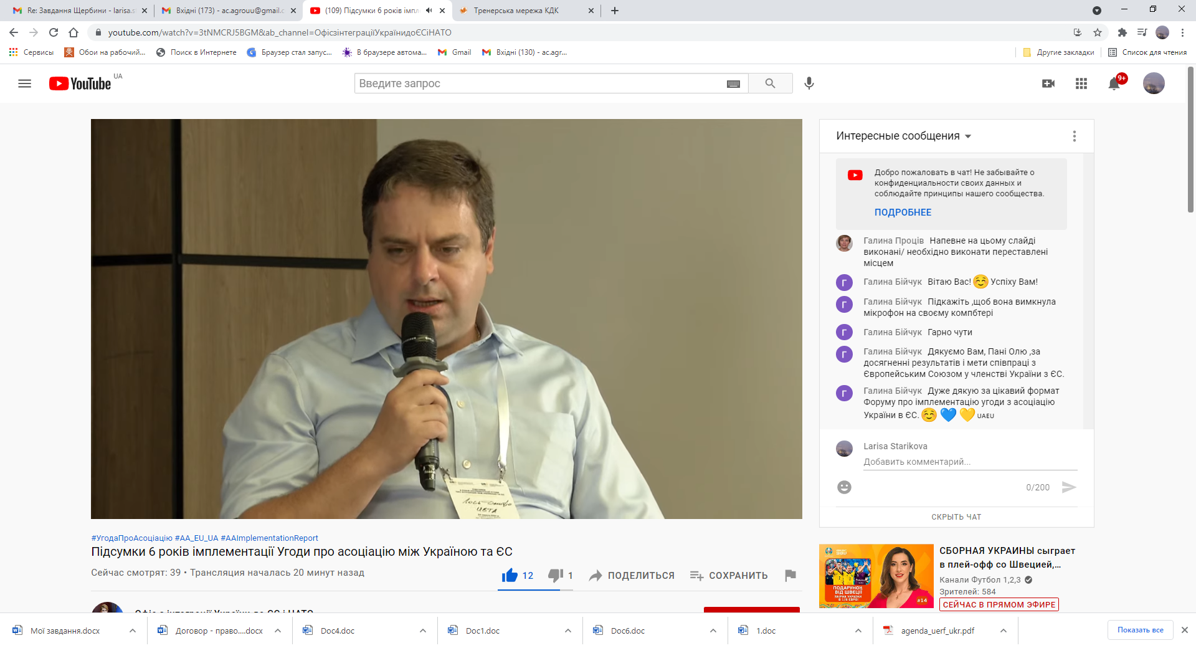Switch to Re: Завдання Щербини Gmail tab
The height and width of the screenshot is (648, 1196).
click(80, 11)
